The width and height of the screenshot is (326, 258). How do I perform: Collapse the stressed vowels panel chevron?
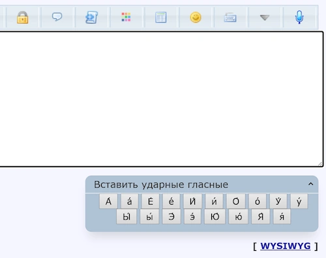click(311, 184)
